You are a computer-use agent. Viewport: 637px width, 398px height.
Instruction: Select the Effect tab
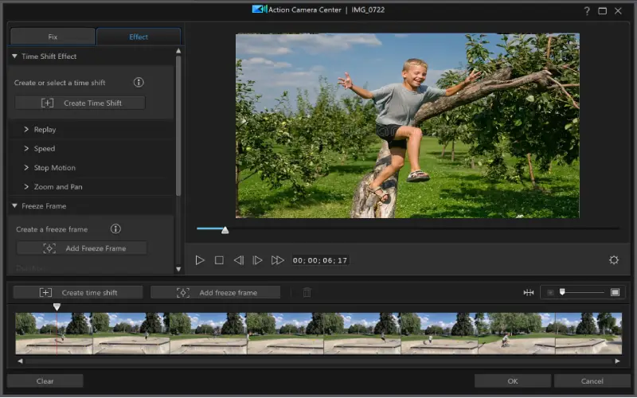[x=139, y=37]
